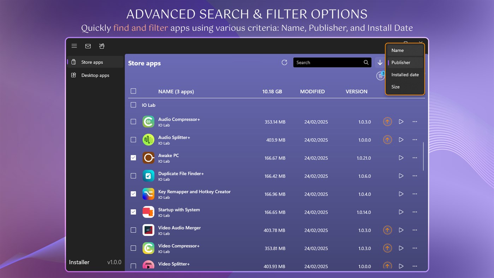Click the Video Compressor+ app name
The image size is (494, 278).
[x=179, y=246]
